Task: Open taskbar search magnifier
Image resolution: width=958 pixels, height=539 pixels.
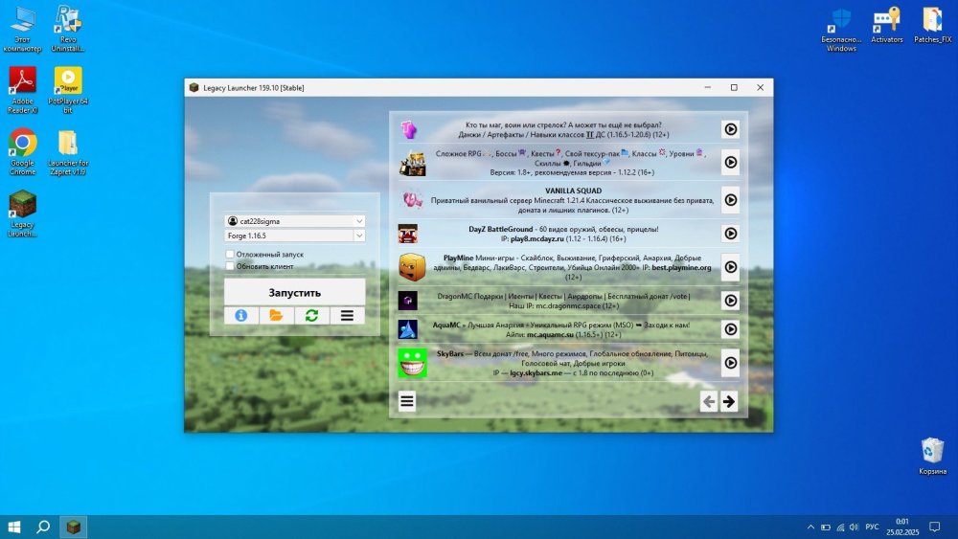Action: (43, 527)
